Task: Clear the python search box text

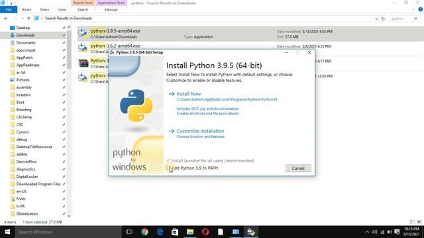Action: pyautogui.click(x=415, y=19)
